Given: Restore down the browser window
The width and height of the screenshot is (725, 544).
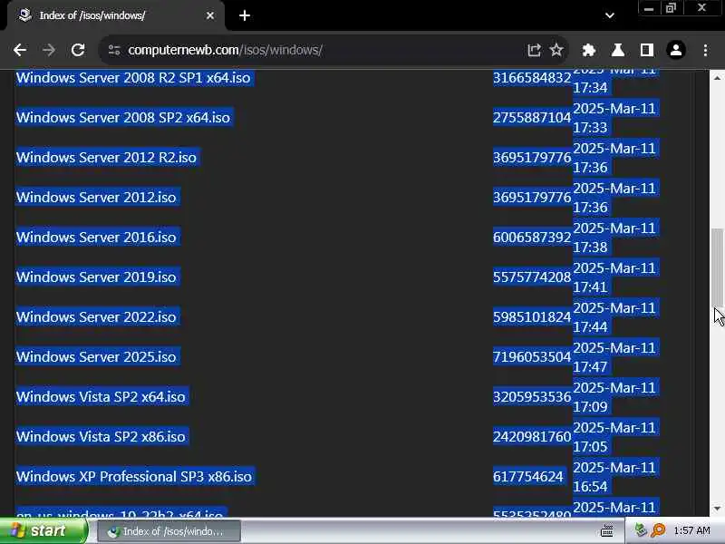Looking at the screenshot, I should (x=671, y=8).
